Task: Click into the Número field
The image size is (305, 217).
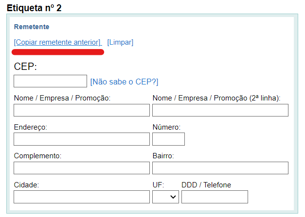Action: pos(168,139)
